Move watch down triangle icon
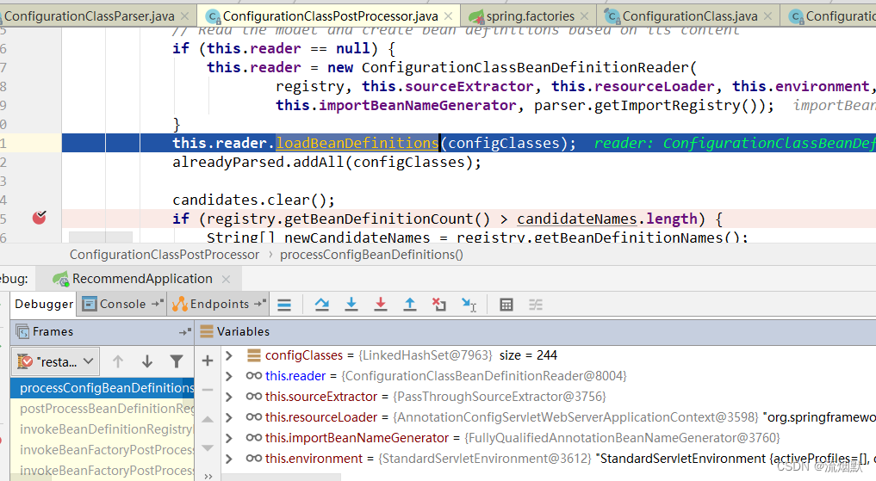The height and width of the screenshot is (481, 876). click(208, 447)
